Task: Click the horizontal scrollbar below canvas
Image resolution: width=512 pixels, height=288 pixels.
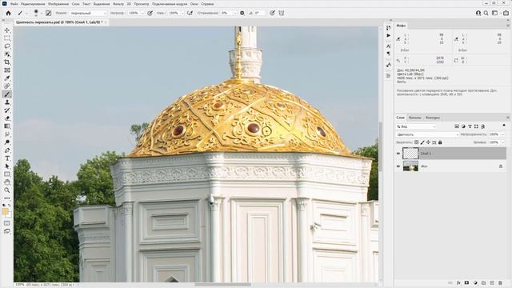Action: [x=223, y=285]
